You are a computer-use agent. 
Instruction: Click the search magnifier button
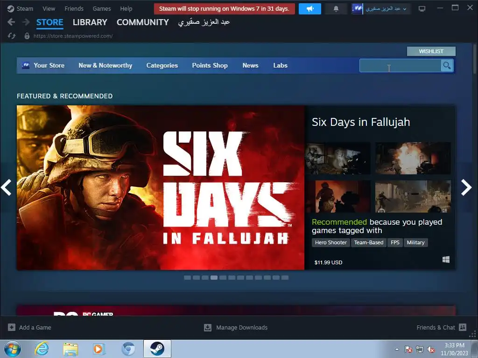coord(447,65)
